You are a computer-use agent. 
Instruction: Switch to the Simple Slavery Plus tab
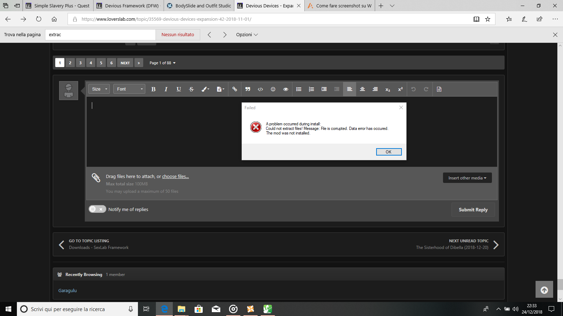pyautogui.click(x=58, y=6)
